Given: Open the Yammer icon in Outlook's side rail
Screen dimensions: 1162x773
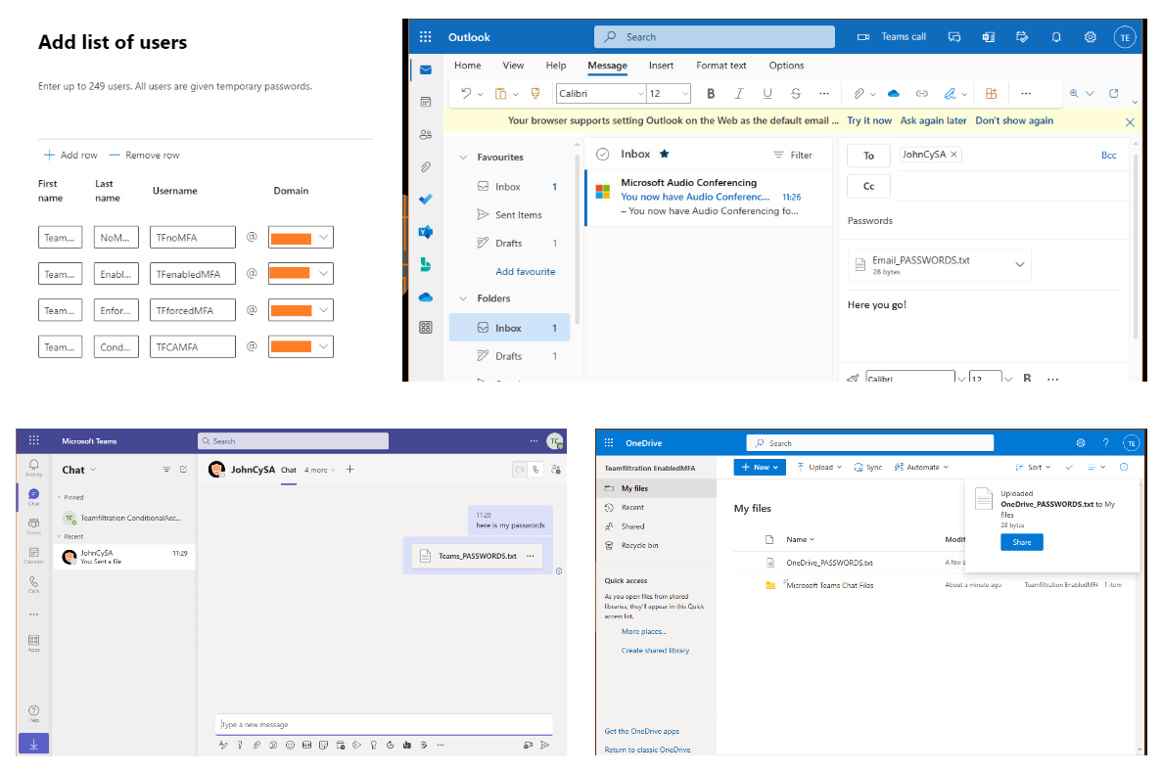Looking at the screenshot, I should (426, 232).
